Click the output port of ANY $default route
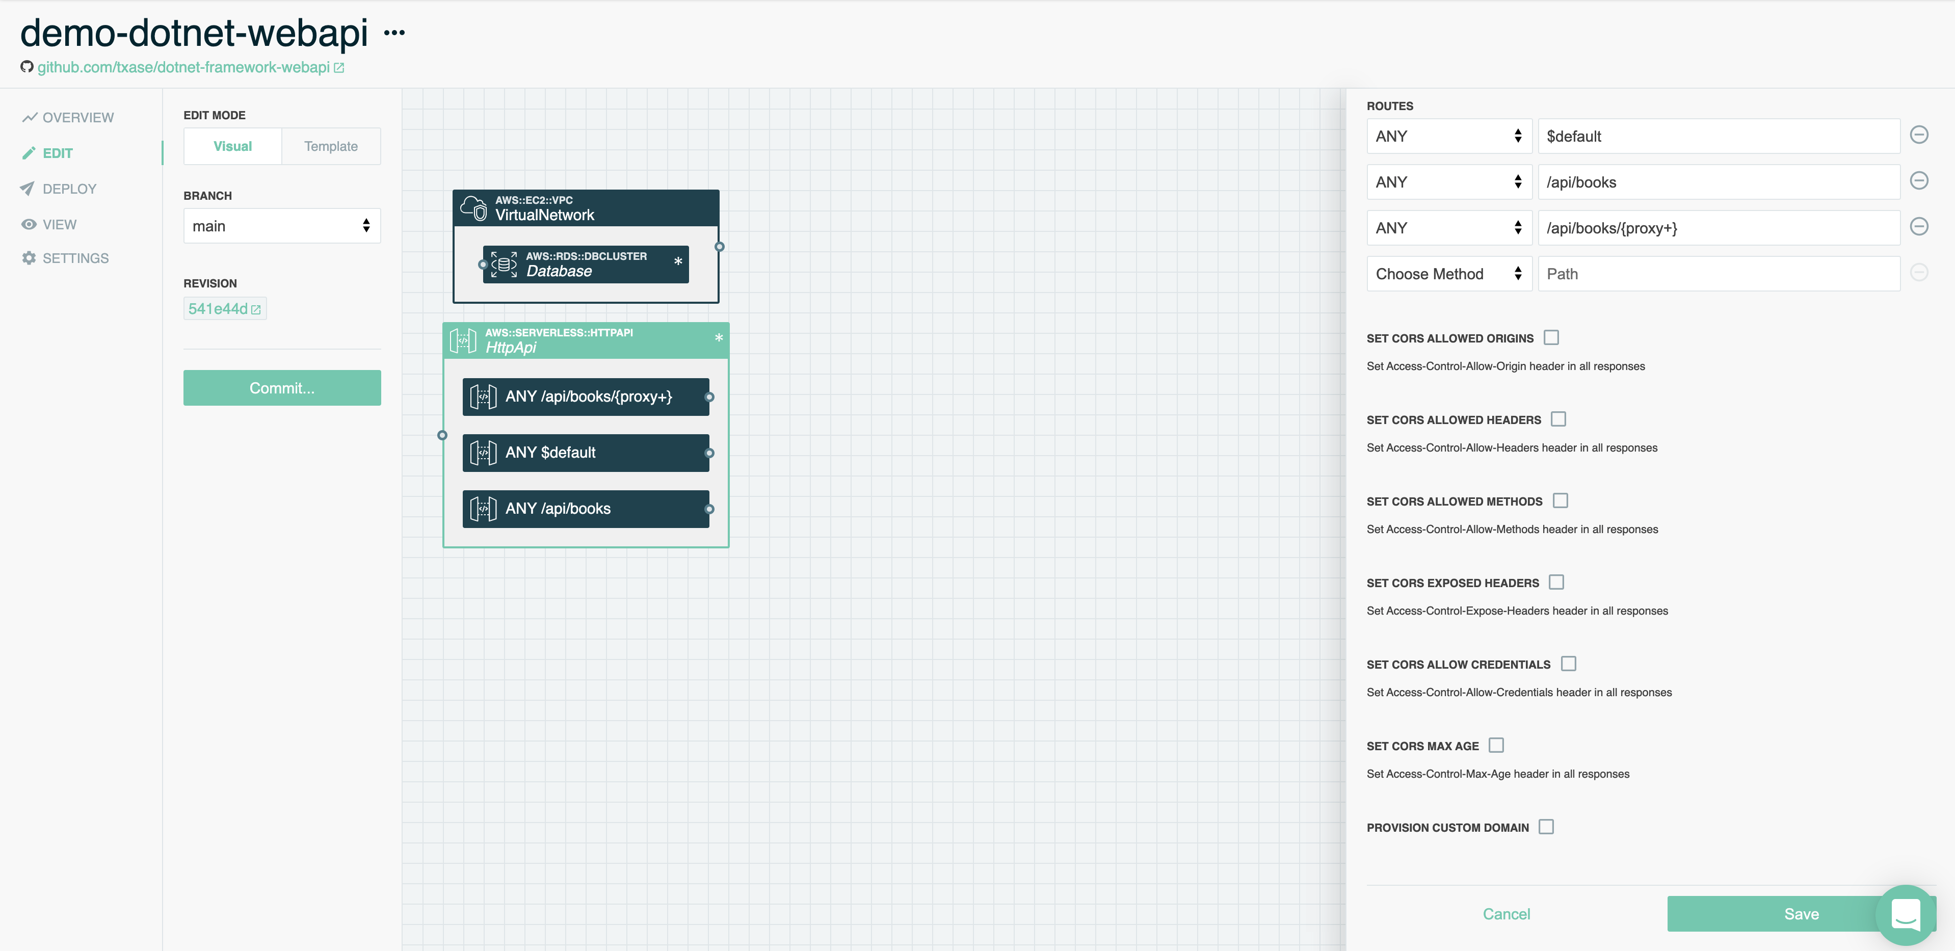1955x951 pixels. tap(709, 453)
